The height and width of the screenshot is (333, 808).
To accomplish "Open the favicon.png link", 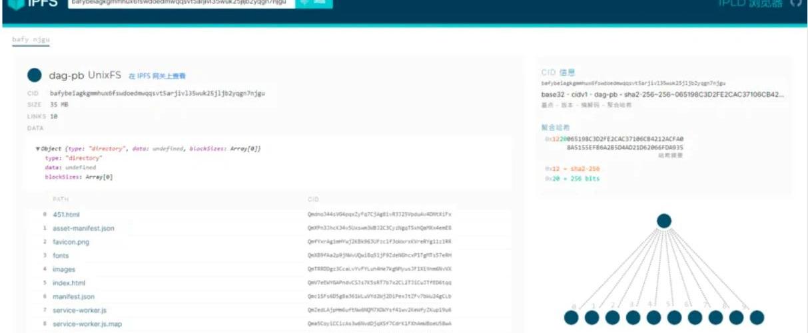I will pos(71,242).
